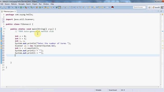Click the 'Enter the number of terms' string

53,43
